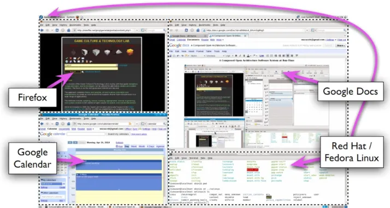Viewport: 390px width, 208px height.
Task: Open URL history dropdown in Game Lab window
Action: pyautogui.click(x=137, y=30)
